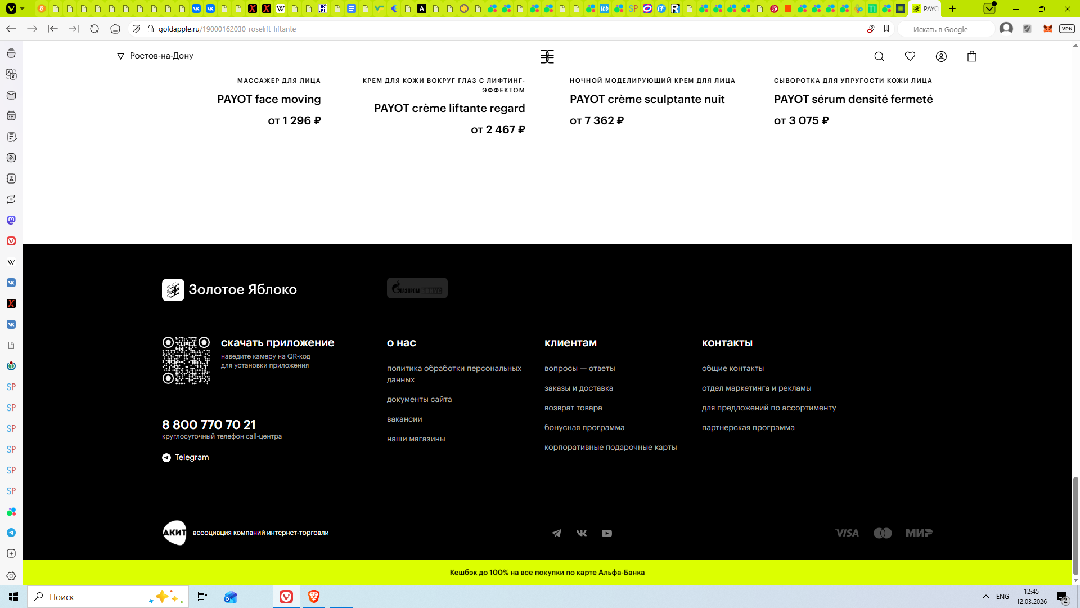Click the VK social icon in footer

click(582, 533)
